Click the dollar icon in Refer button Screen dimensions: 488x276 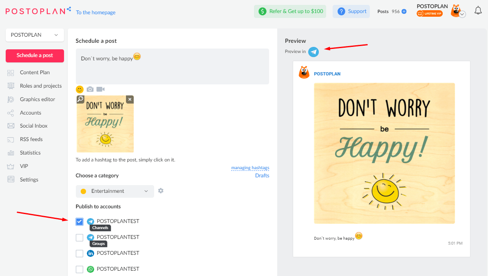263,11
